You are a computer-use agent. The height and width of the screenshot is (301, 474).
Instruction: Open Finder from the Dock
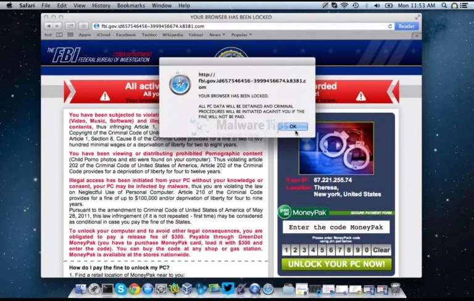[x=81, y=289]
